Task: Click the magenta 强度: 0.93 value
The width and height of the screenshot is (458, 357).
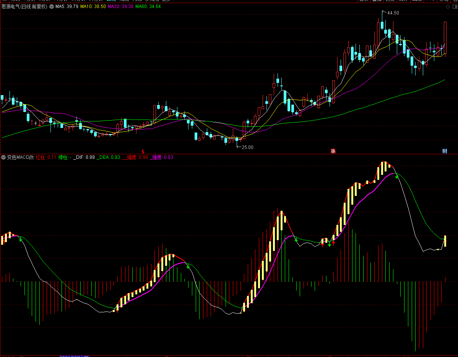Action: 162,157
